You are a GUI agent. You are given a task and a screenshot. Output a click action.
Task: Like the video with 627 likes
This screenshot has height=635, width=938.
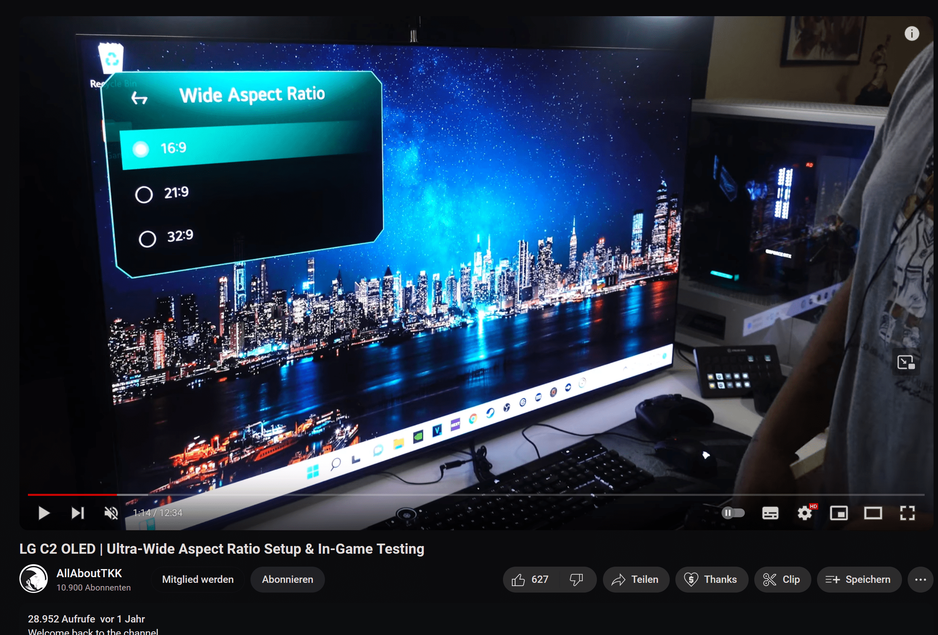(x=531, y=580)
